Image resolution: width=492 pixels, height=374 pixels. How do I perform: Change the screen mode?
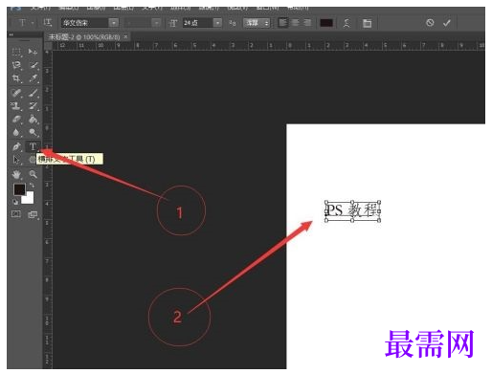coord(34,214)
